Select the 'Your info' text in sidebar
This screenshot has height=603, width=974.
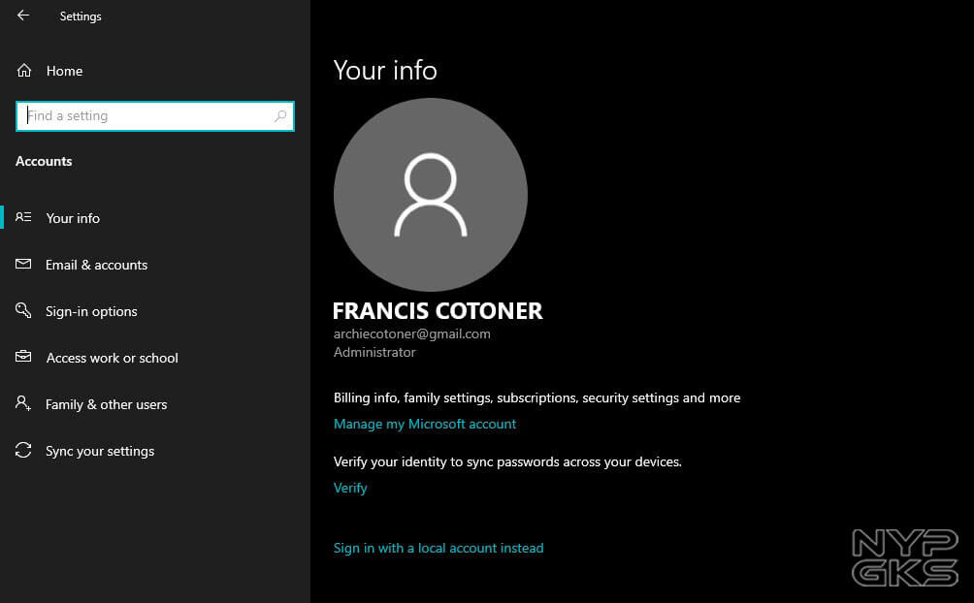point(73,218)
